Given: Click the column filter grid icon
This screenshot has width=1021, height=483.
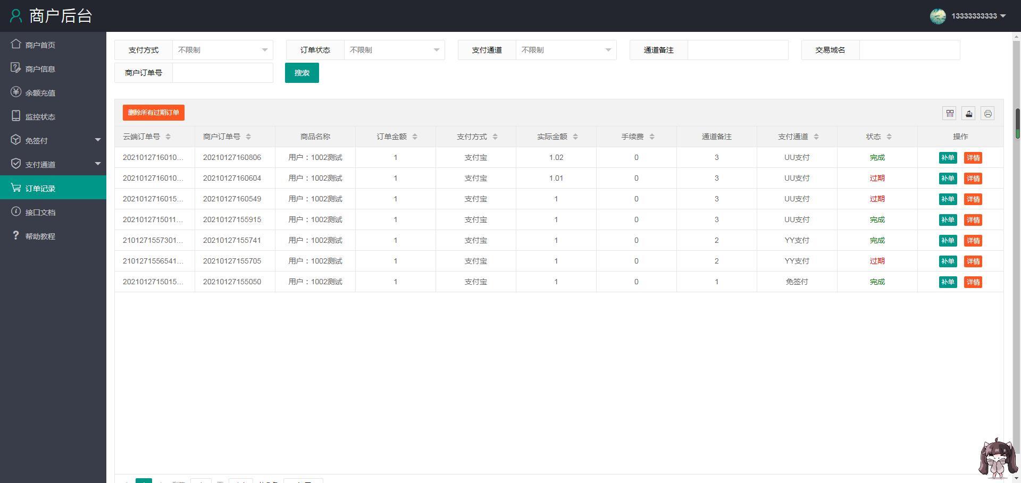Looking at the screenshot, I should pyautogui.click(x=950, y=113).
